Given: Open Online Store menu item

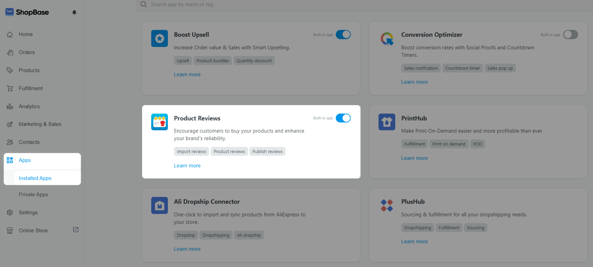Looking at the screenshot, I should [33, 231].
